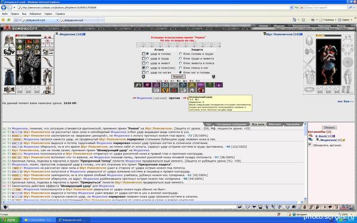Viewport: 357px width, 223px height.
Task: Switch to 'Мои логи' chat tab
Action: coord(275,124)
